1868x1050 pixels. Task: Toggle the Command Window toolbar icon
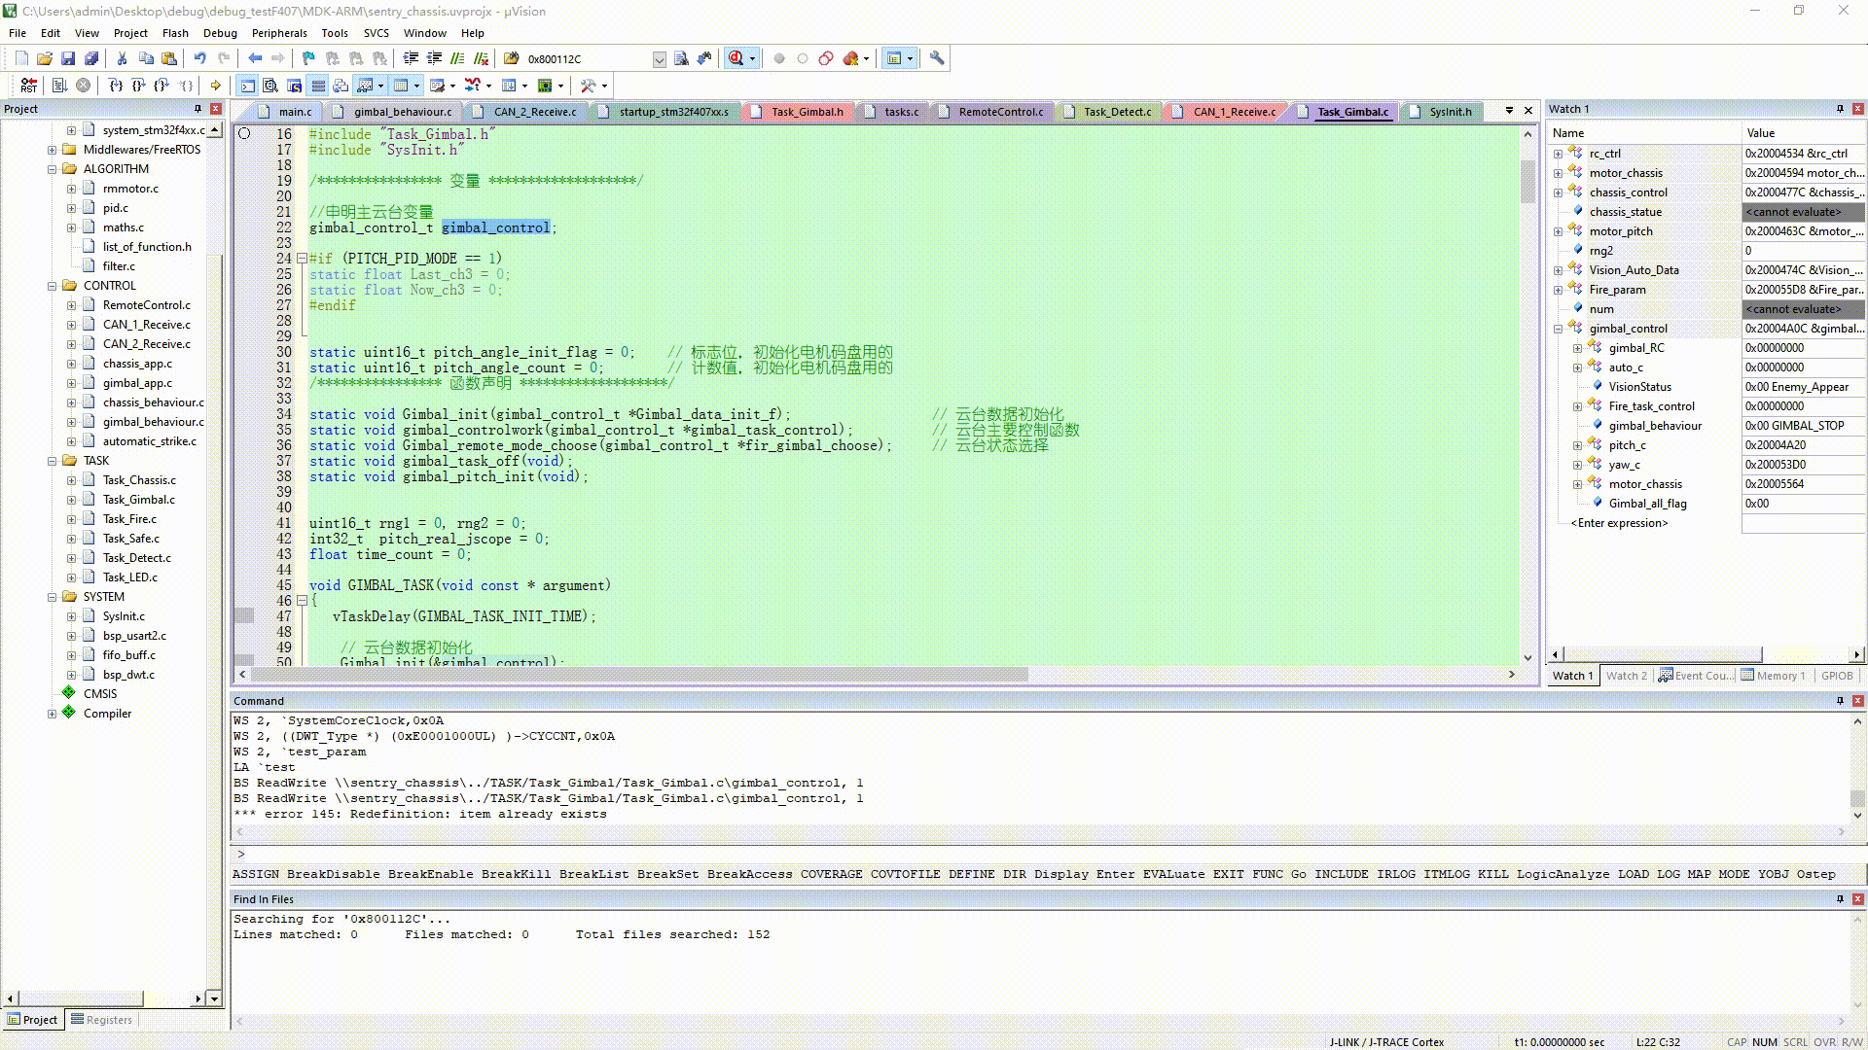click(x=248, y=86)
